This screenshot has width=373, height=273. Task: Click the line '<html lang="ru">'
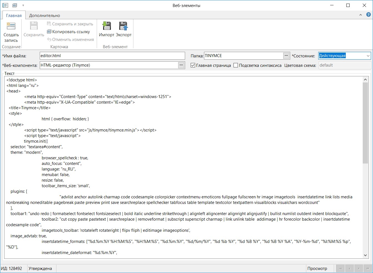click(23, 86)
